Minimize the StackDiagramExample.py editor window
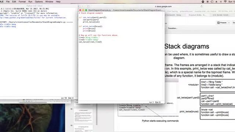Viewport: 235px width, 132px height. click(x=83, y=10)
